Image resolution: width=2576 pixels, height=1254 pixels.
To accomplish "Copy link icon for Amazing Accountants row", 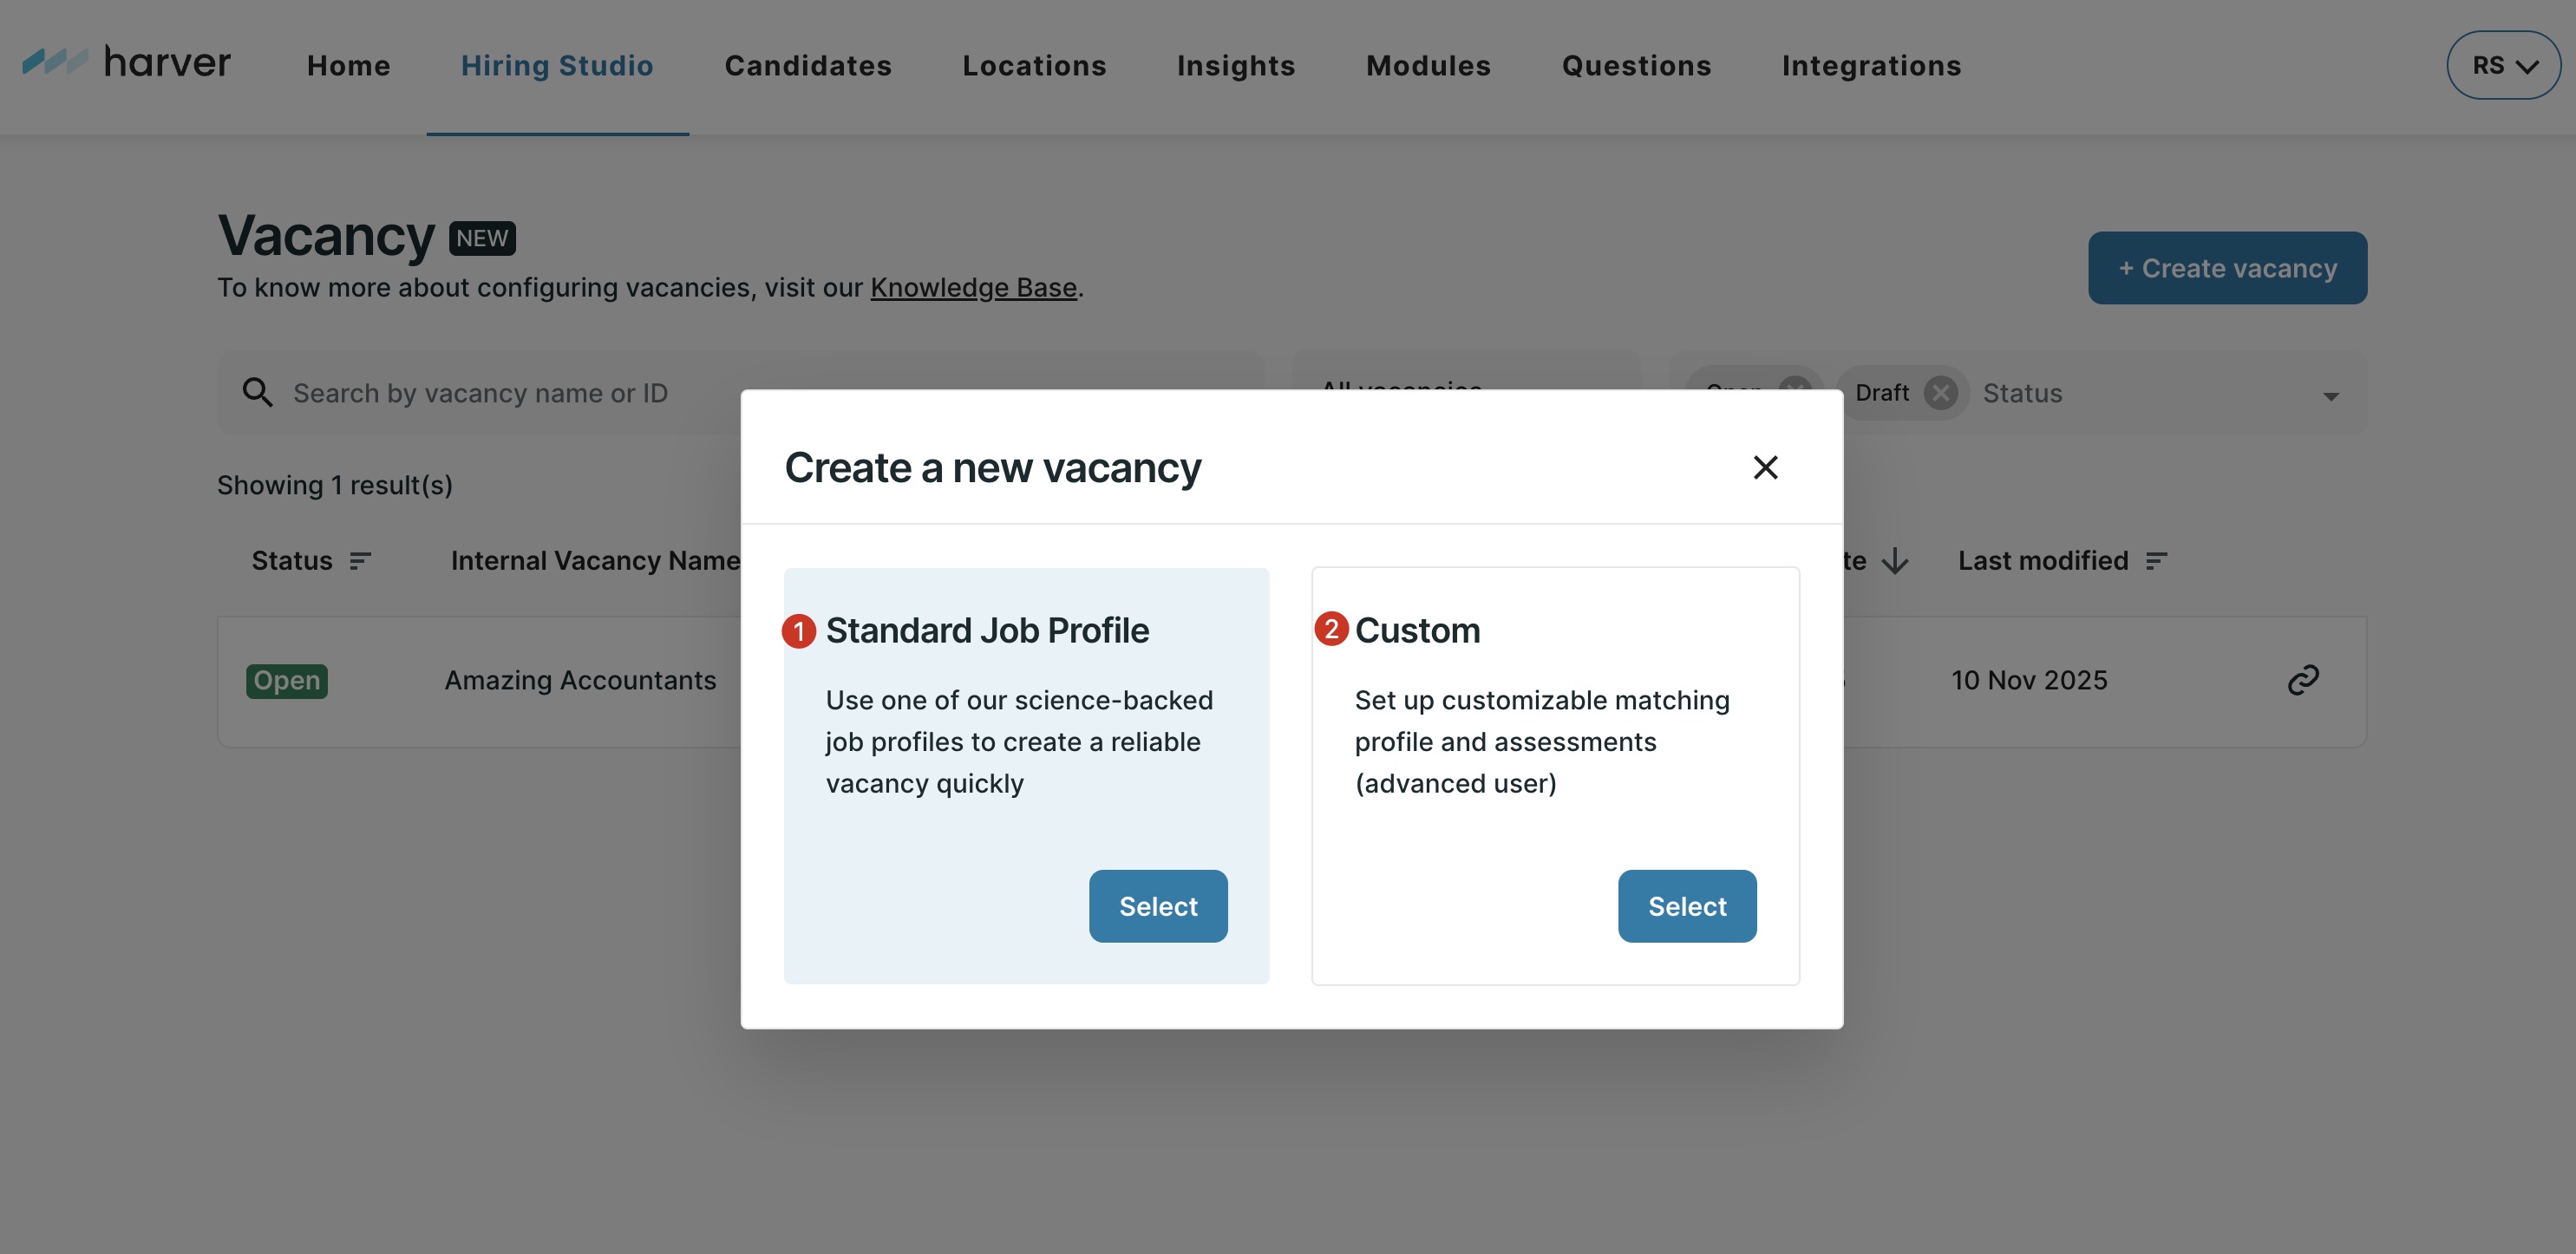I will [2303, 680].
